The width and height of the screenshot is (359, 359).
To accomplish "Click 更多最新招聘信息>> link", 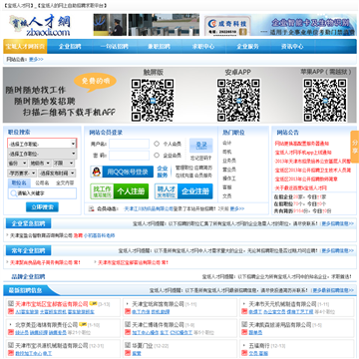I will pos(333,290).
